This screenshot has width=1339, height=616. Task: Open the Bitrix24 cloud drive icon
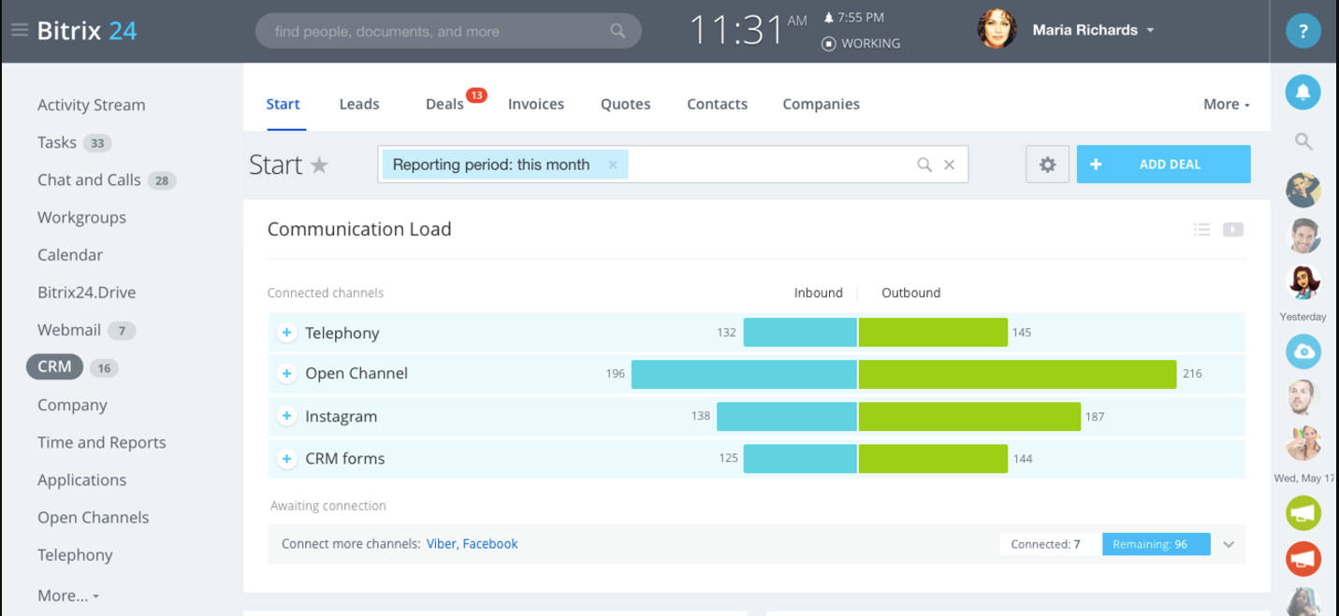click(1303, 351)
